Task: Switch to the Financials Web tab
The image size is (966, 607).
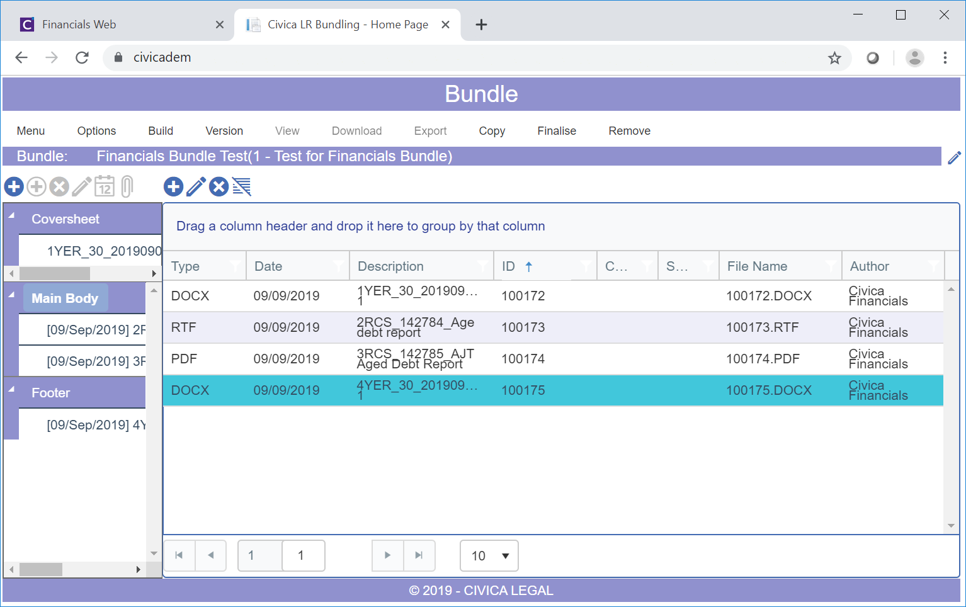Action: [x=120, y=25]
